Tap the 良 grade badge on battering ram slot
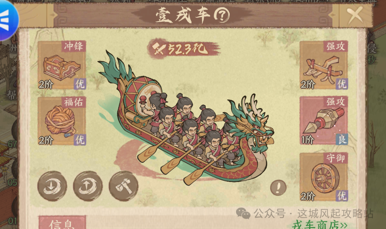 tap(342, 139)
